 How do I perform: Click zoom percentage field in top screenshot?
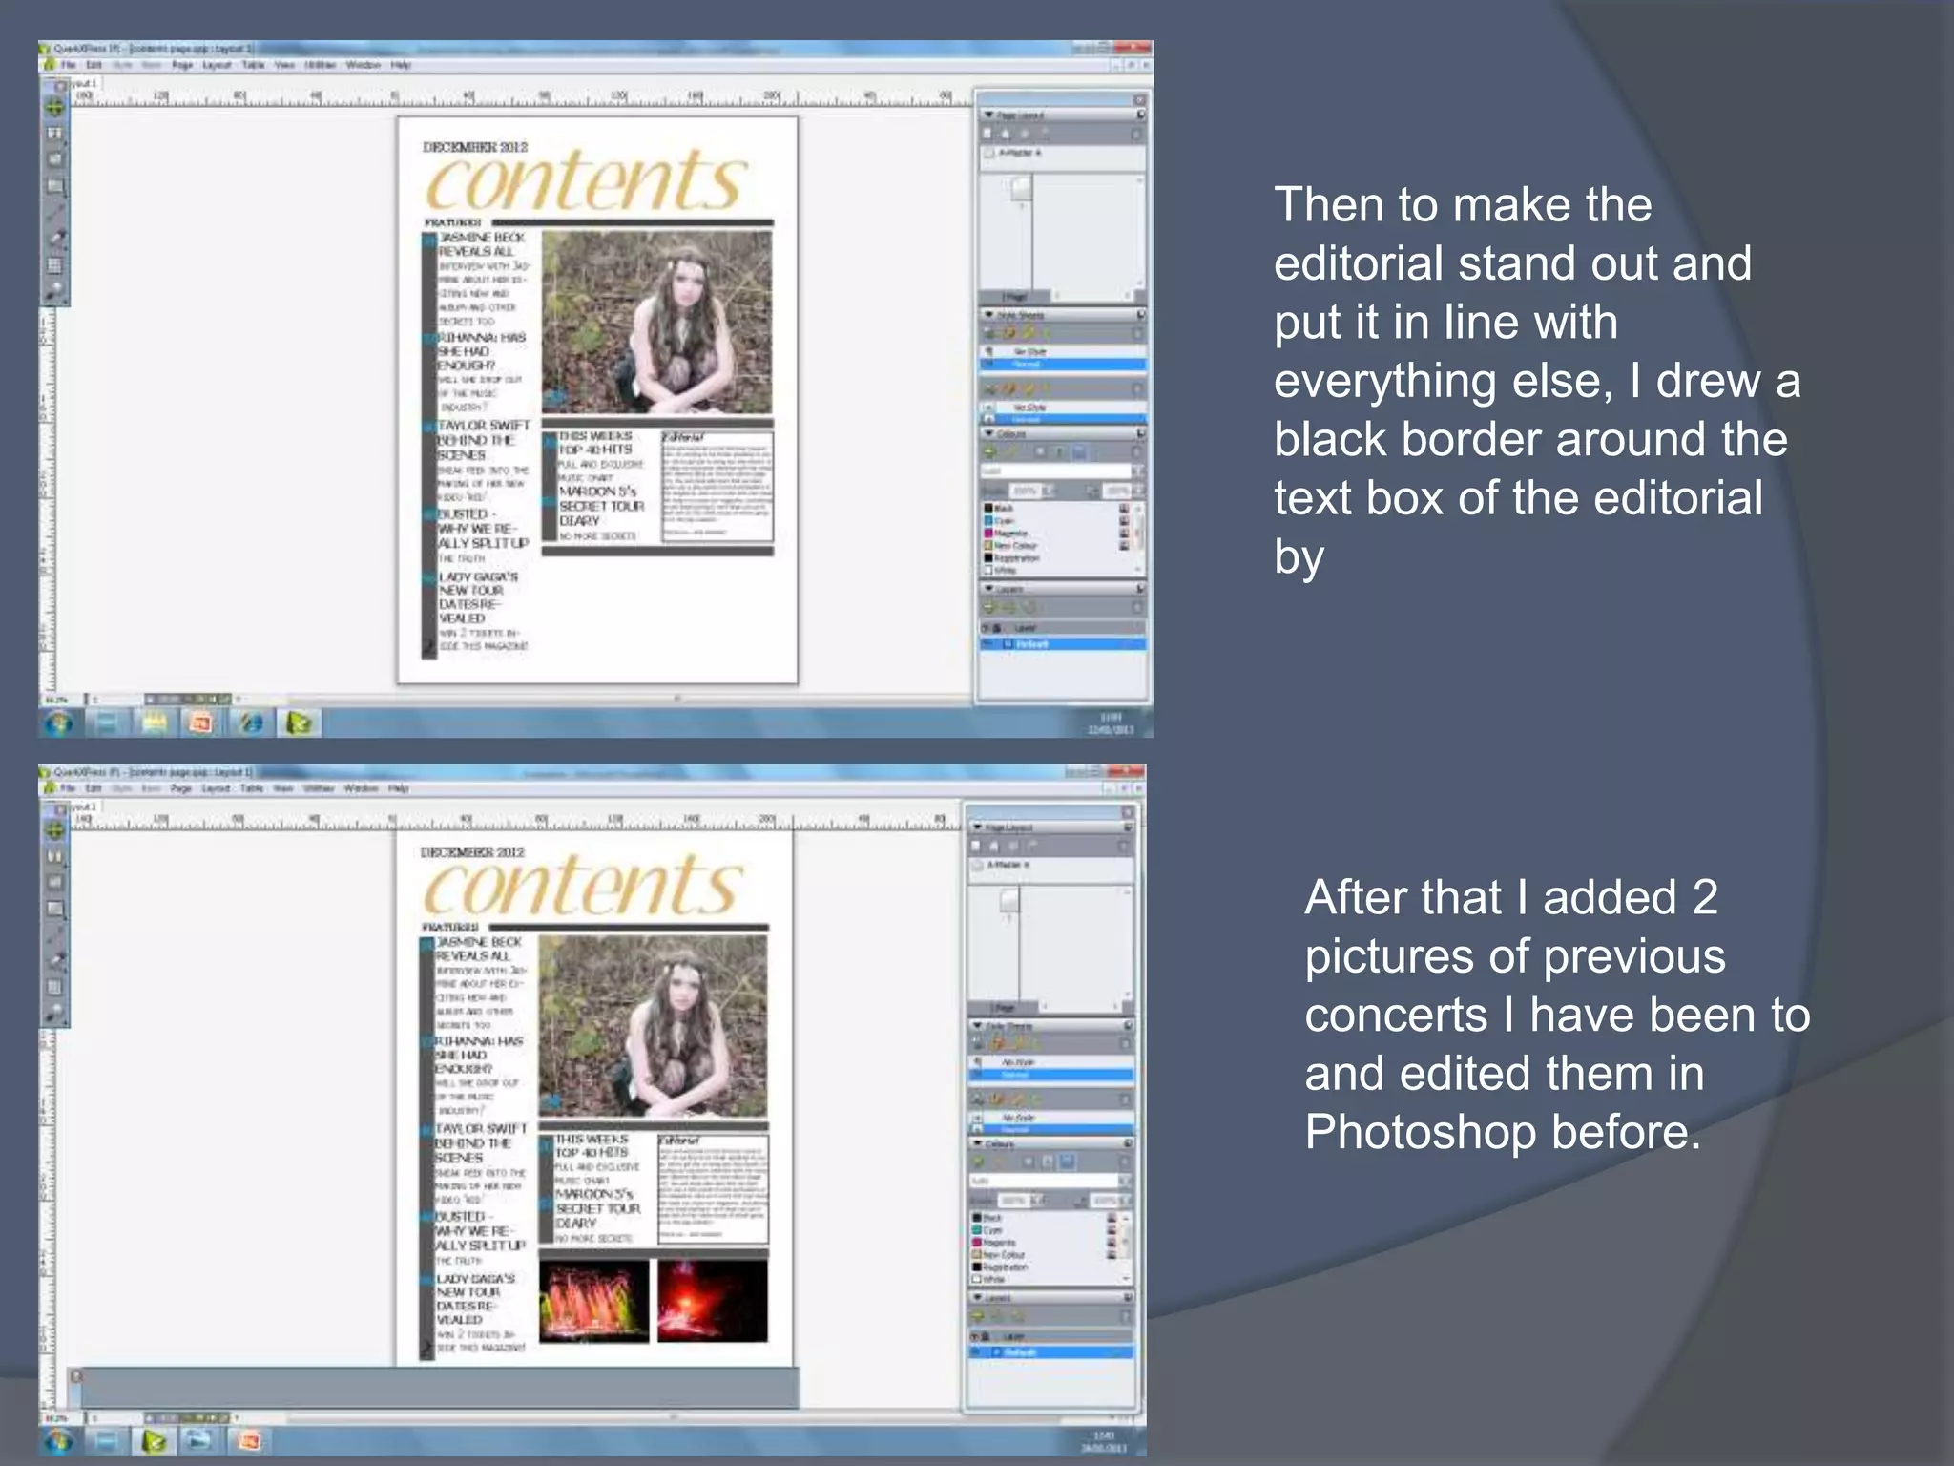[x=58, y=700]
